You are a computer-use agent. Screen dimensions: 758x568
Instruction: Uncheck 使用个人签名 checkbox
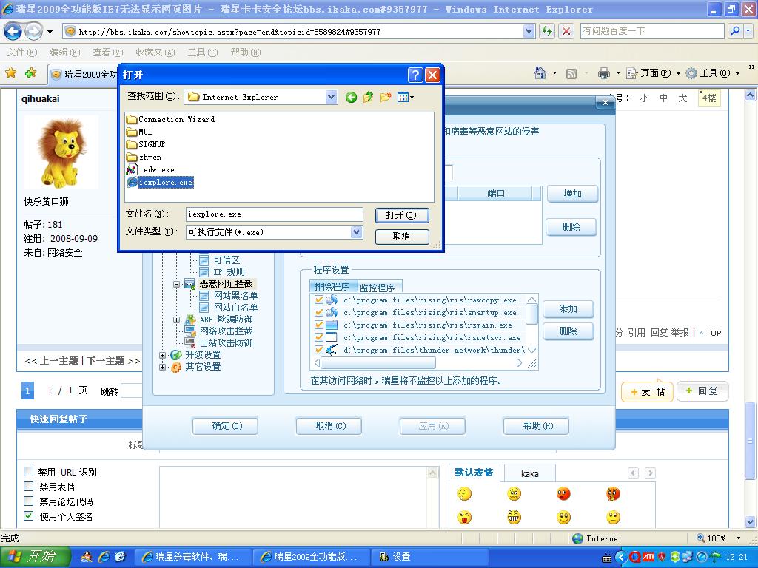(29, 516)
